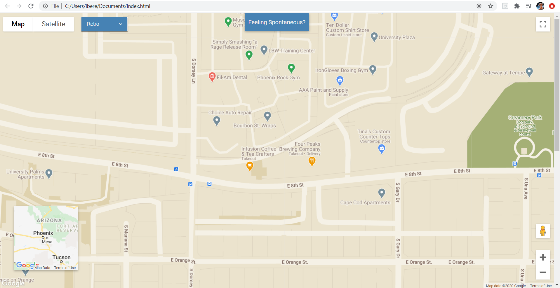560x288 pixels.
Task: Grab the Street View pegman
Action: 543,231
